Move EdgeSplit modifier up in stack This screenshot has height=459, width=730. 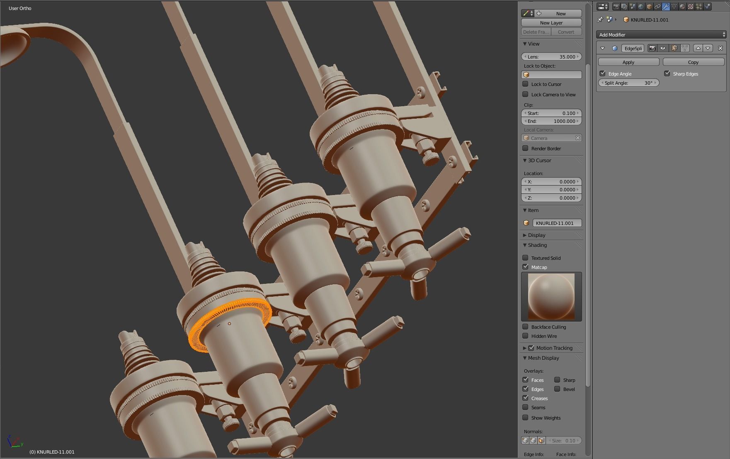click(x=698, y=48)
